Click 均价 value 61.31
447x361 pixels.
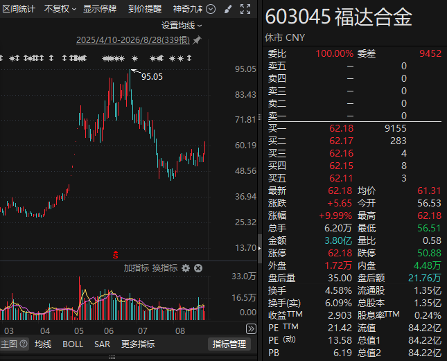click(429, 191)
